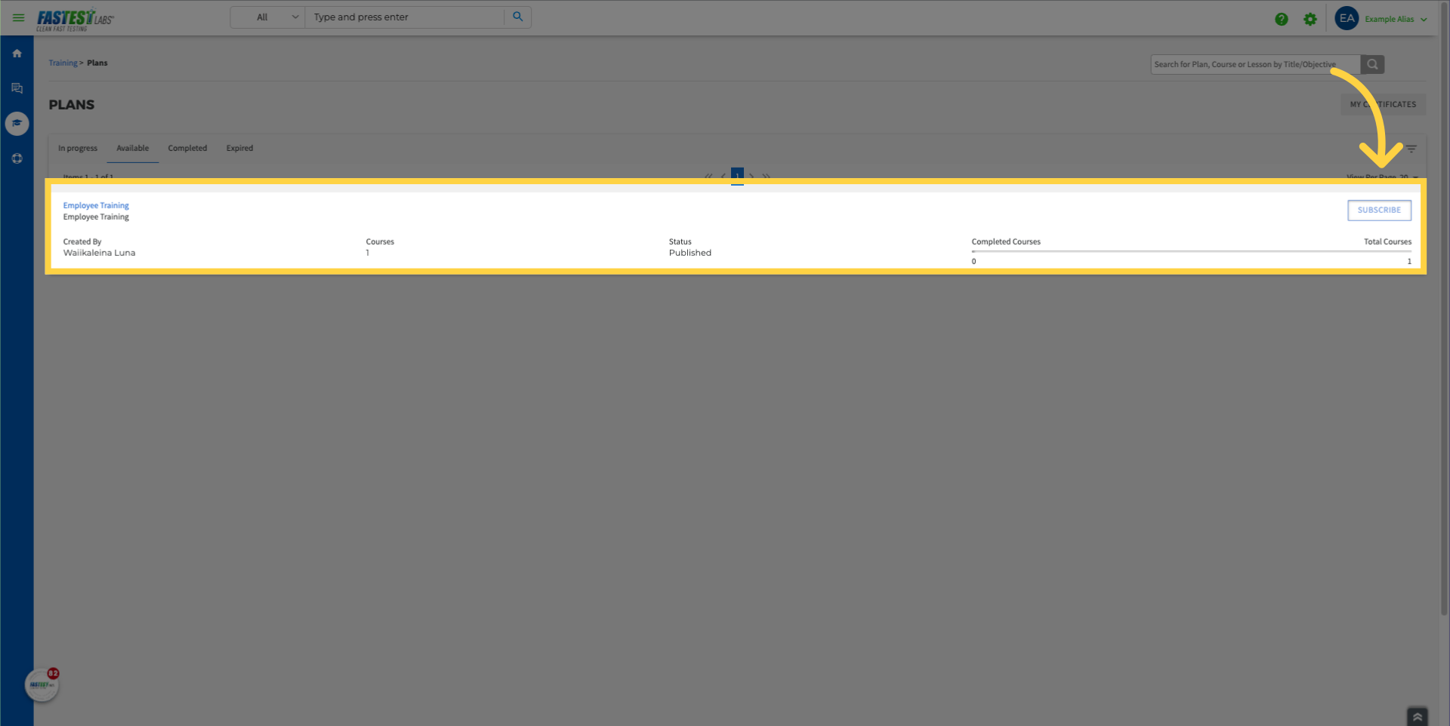Go to Home in sidebar
This screenshot has width=1450, height=726.
[17, 54]
